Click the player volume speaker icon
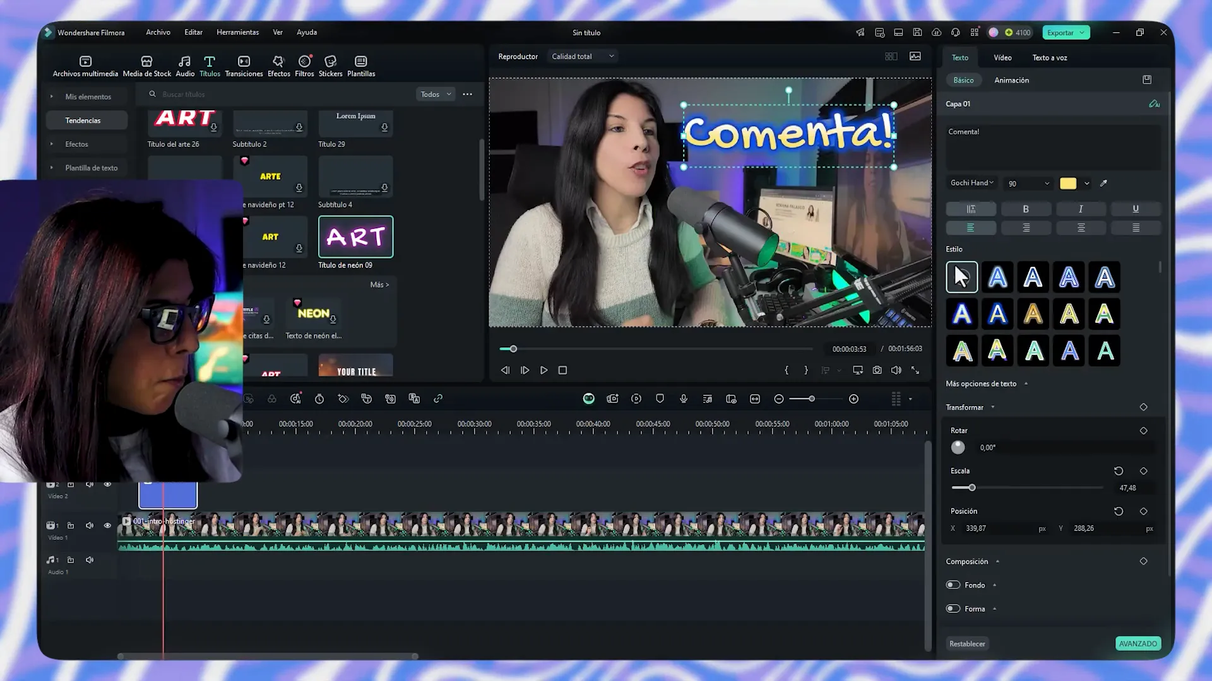Viewport: 1212px width, 681px height. (896, 371)
